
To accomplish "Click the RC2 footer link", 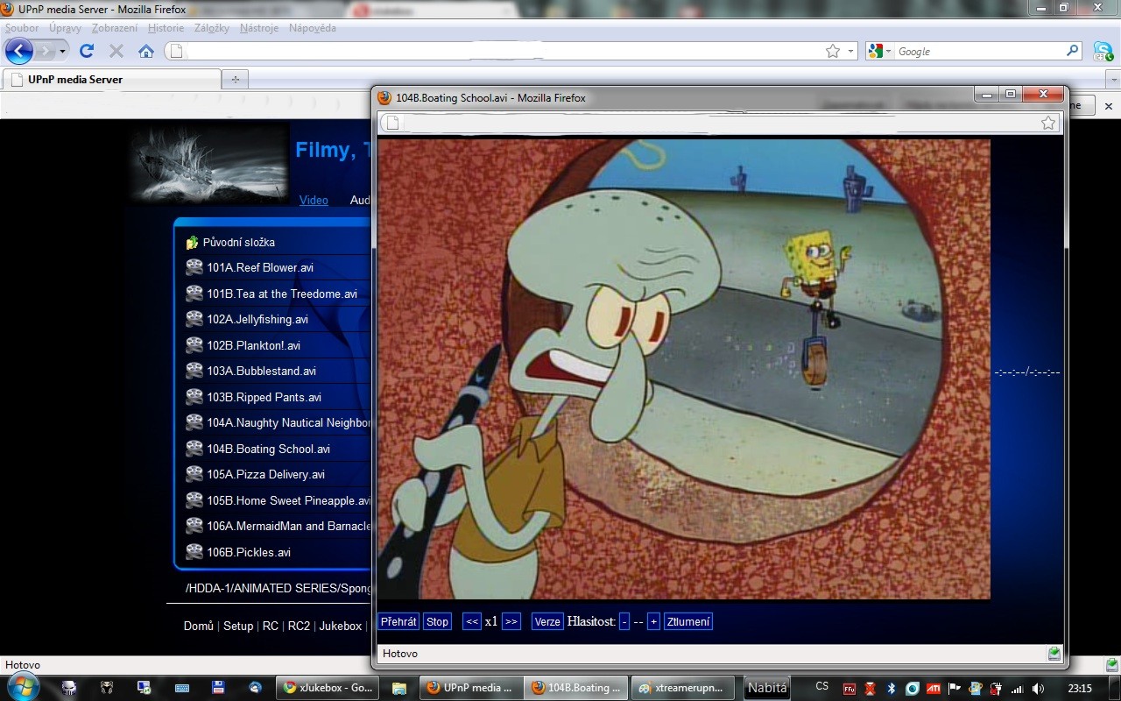I will pyautogui.click(x=300, y=626).
